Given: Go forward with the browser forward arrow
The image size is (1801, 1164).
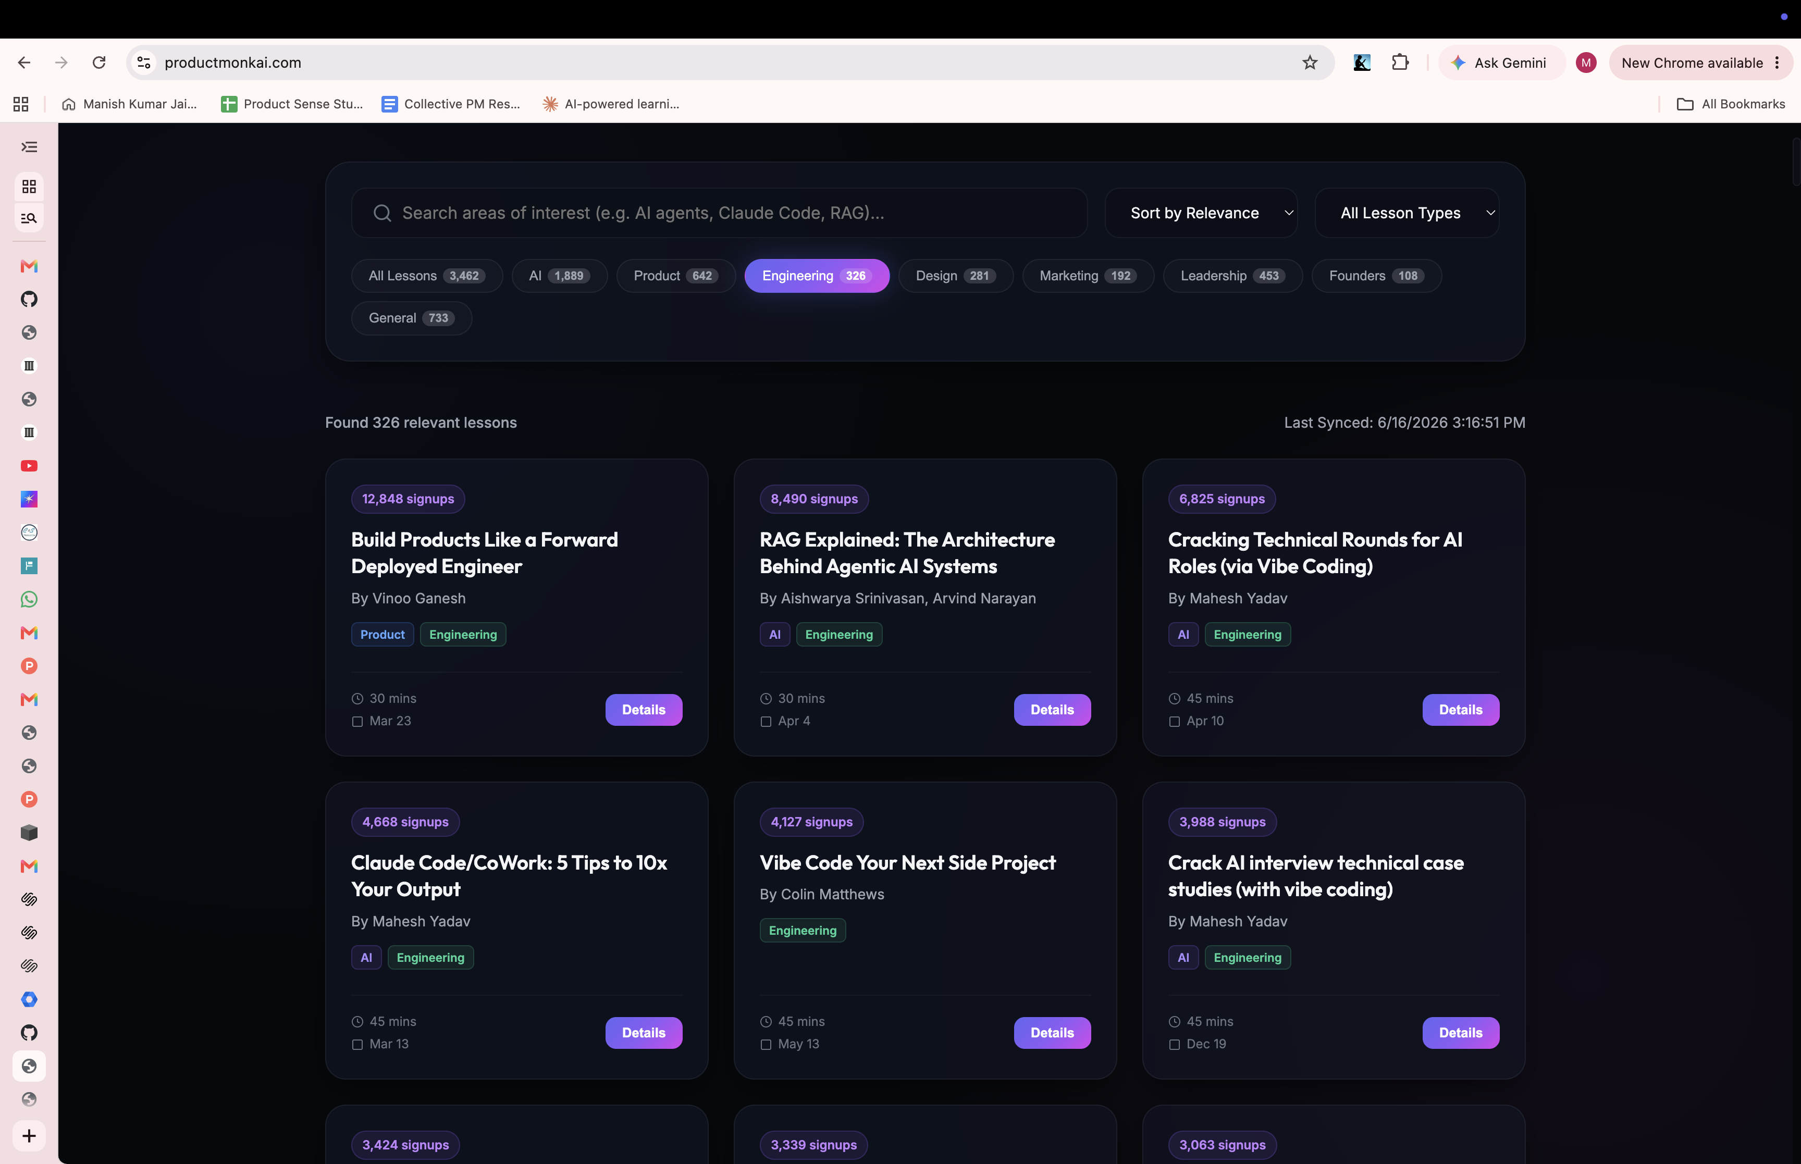Looking at the screenshot, I should tap(61, 63).
